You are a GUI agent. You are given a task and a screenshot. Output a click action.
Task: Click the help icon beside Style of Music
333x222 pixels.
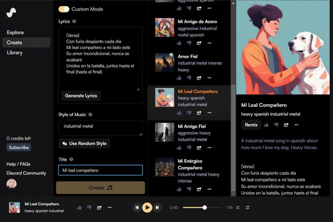point(90,114)
